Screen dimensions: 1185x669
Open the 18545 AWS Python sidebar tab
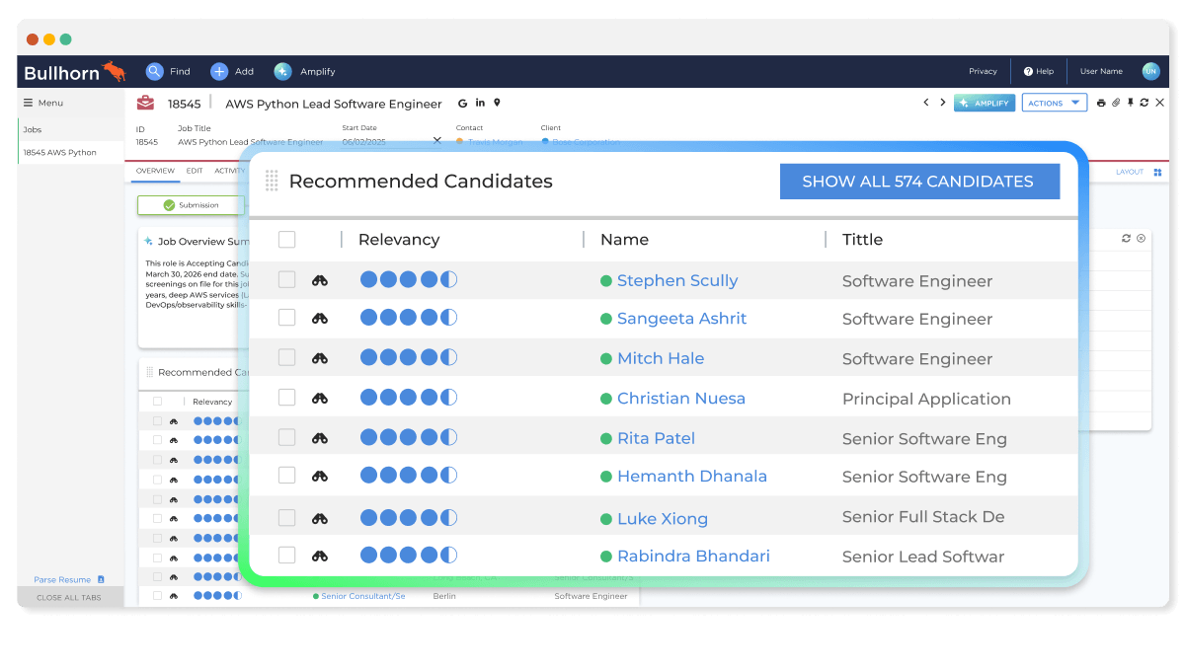[x=71, y=152]
